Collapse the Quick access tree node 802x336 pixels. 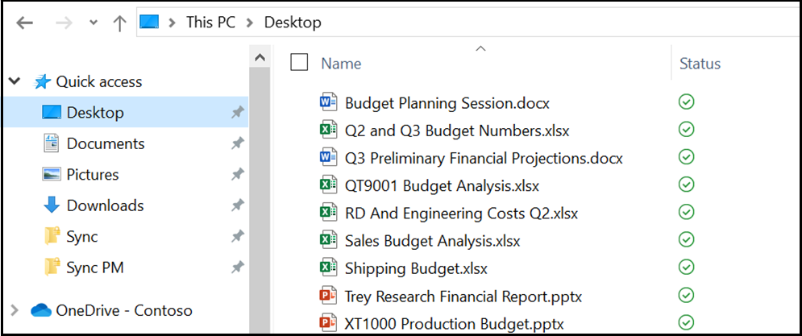[15, 81]
